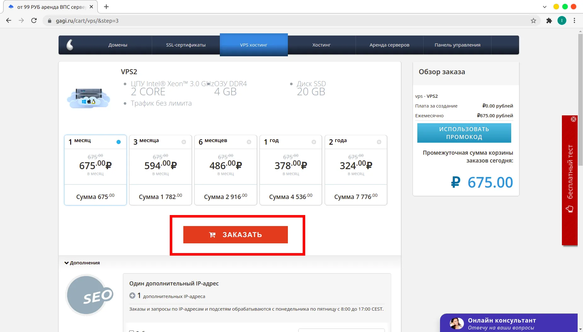Click the site logo in navigation bar
The width and height of the screenshot is (583, 332).
70,45
